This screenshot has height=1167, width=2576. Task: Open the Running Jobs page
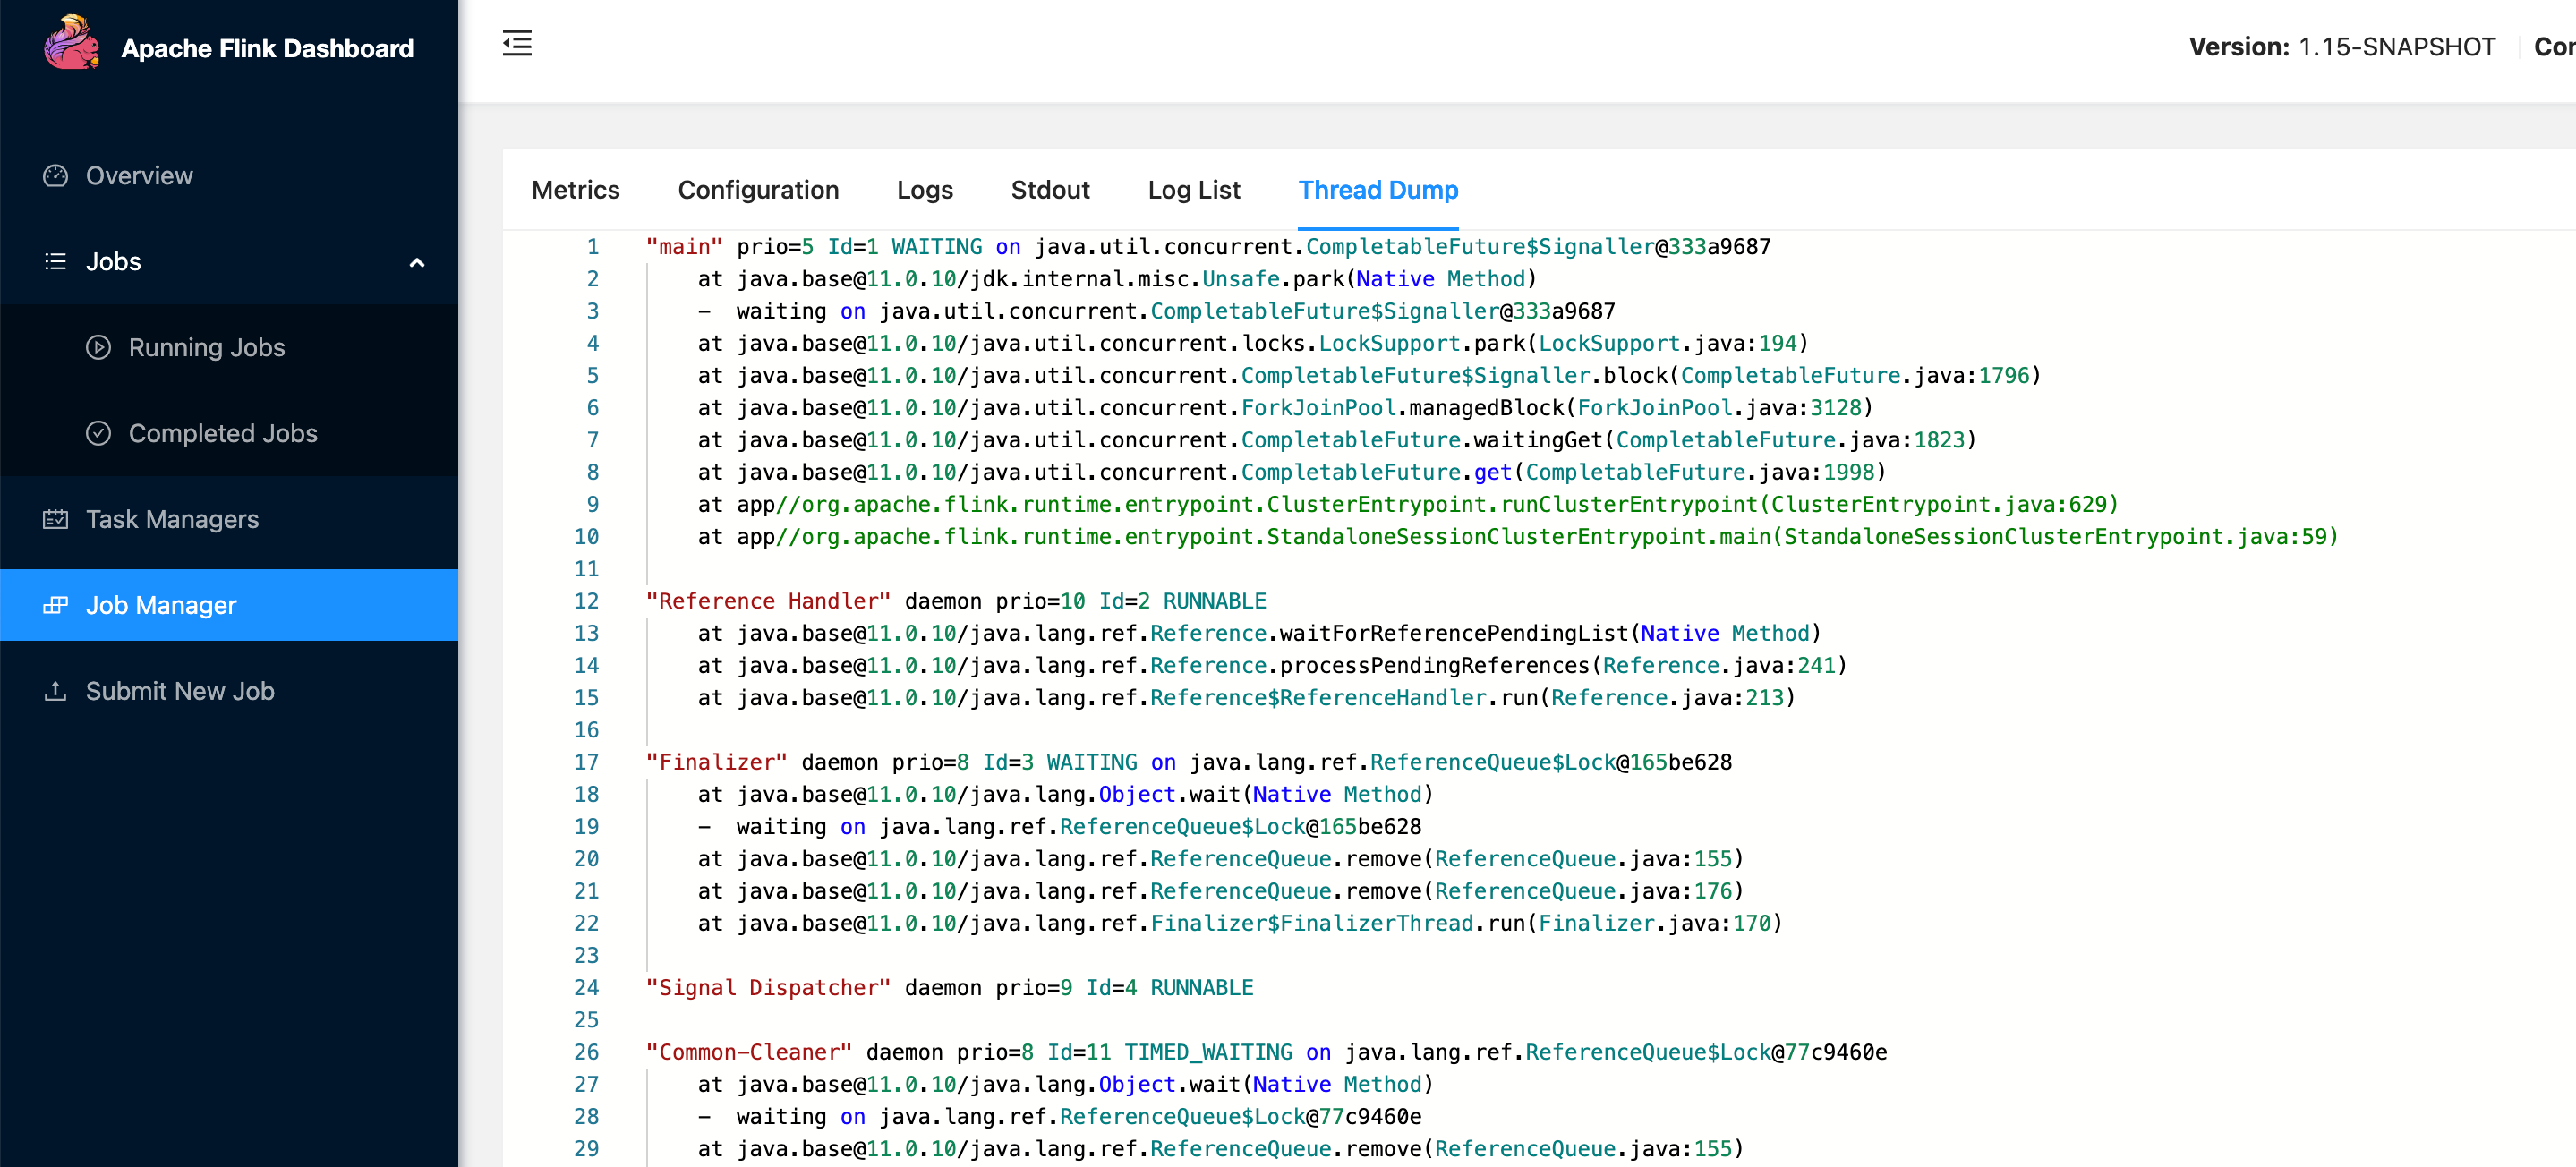(207, 348)
